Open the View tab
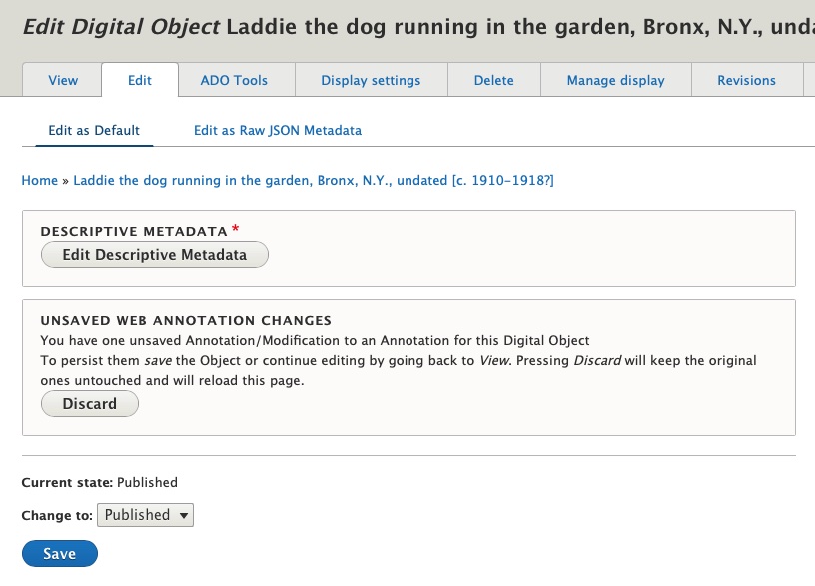 (63, 80)
